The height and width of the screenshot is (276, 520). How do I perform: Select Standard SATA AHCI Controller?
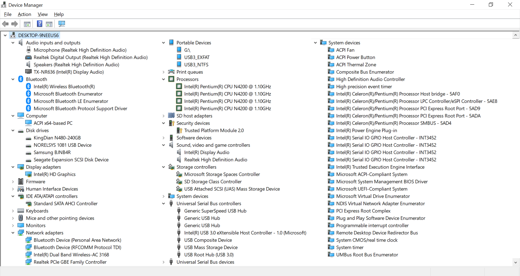pos(66,203)
